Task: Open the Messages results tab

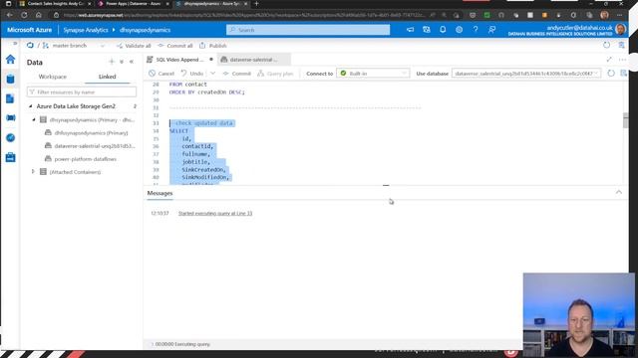Action: 159,193
